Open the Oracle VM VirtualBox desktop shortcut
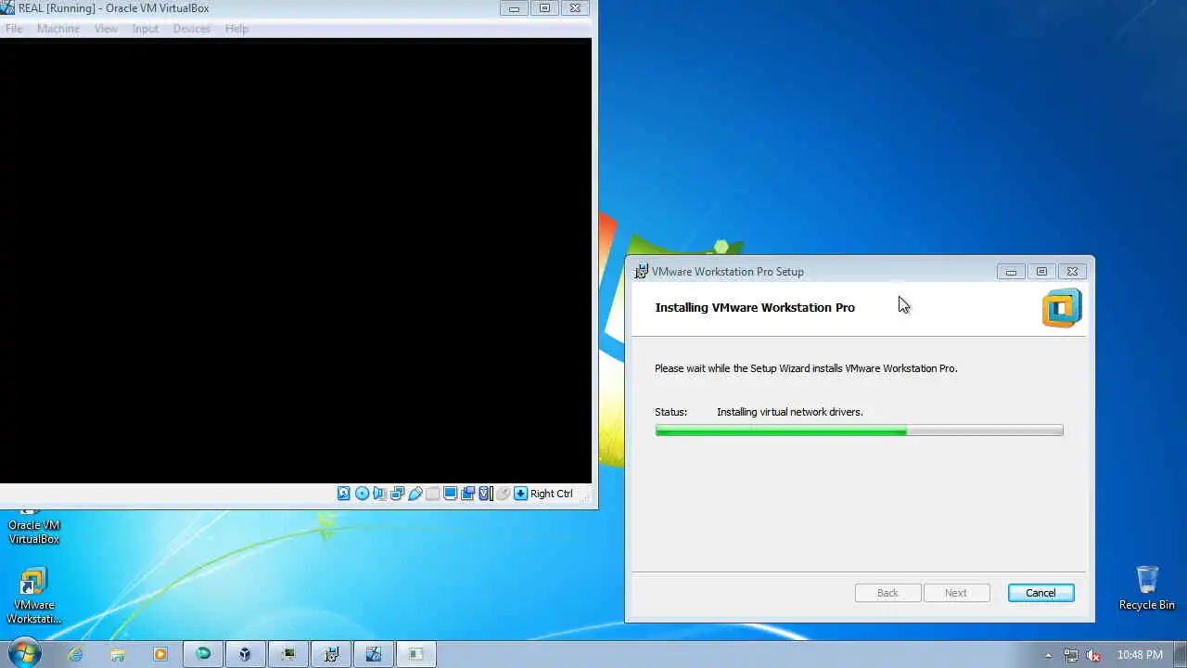1187x668 pixels. [x=34, y=527]
